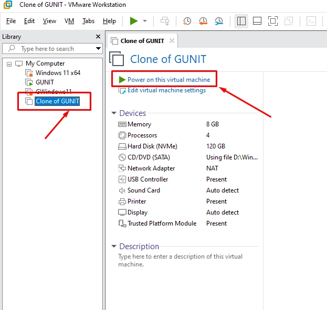The image size is (327, 310).
Task: Toggle the library sidebar view
Action: click(241, 21)
